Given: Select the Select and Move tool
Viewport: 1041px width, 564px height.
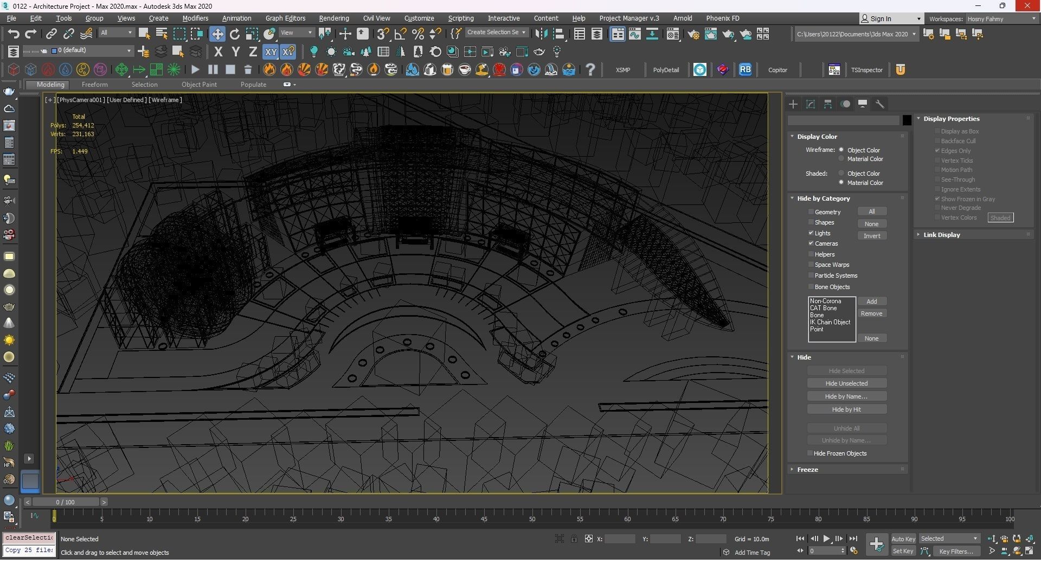Looking at the screenshot, I should 217,34.
